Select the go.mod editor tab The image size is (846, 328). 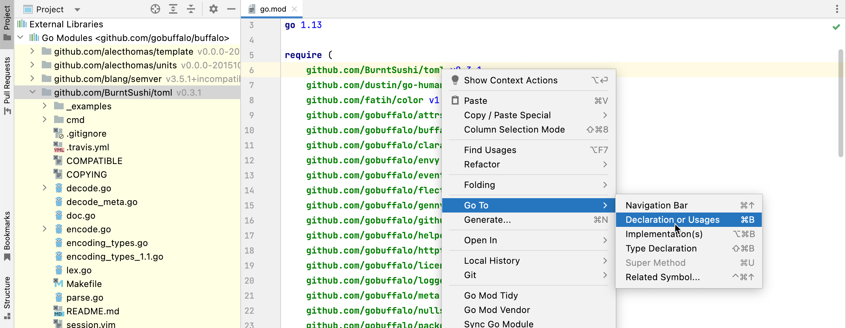(272, 9)
